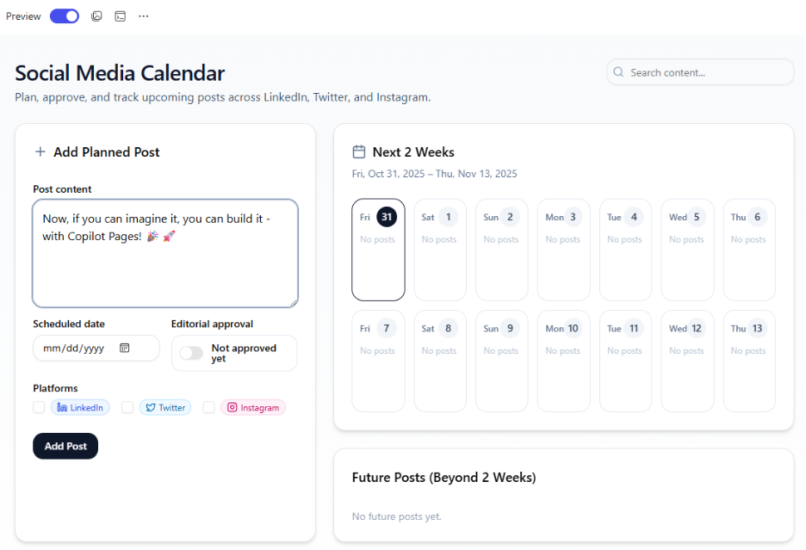Disable the Preview toggle

64,15
